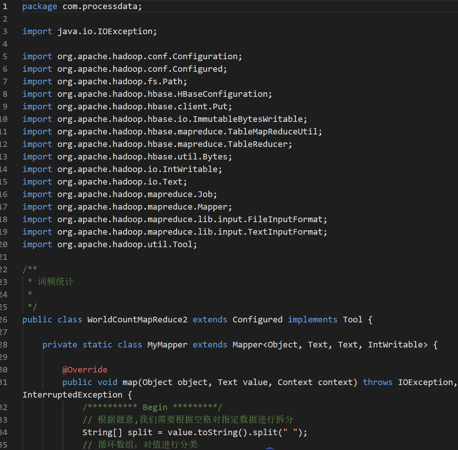The image size is (458, 450).
Task: Click the 'implements' keyword in class declaration
Action: (x=313, y=320)
